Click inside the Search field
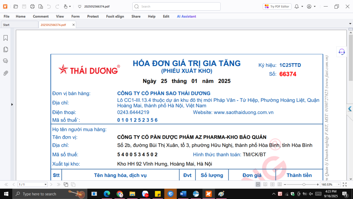The height and width of the screenshot is (199, 353). [x=176, y=7]
